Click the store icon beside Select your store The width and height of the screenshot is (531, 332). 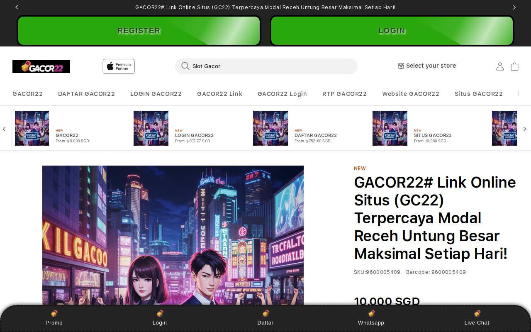click(x=401, y=66)
